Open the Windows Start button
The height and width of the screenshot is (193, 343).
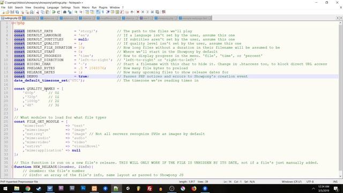[x=5, y=188]
